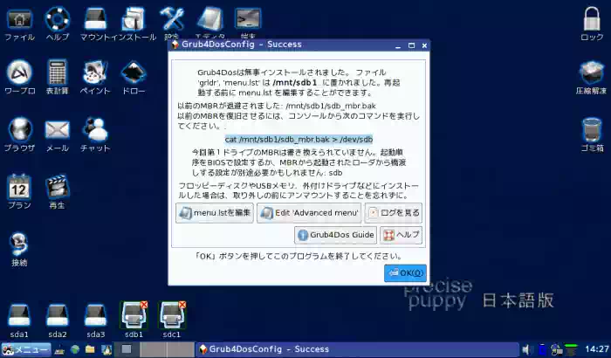Click the network tray icon

557,350
